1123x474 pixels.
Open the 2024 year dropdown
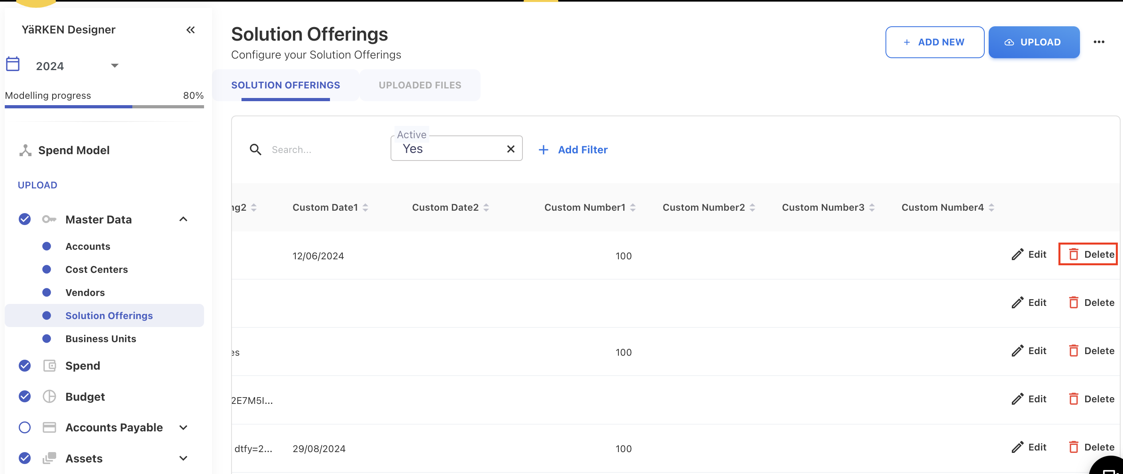[x=114, y=66]
